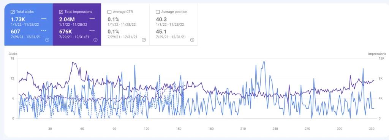Click the 18 clicks axis tick
Image resolution: width=389 pixels, height=140 pixels.
[12, 58]
